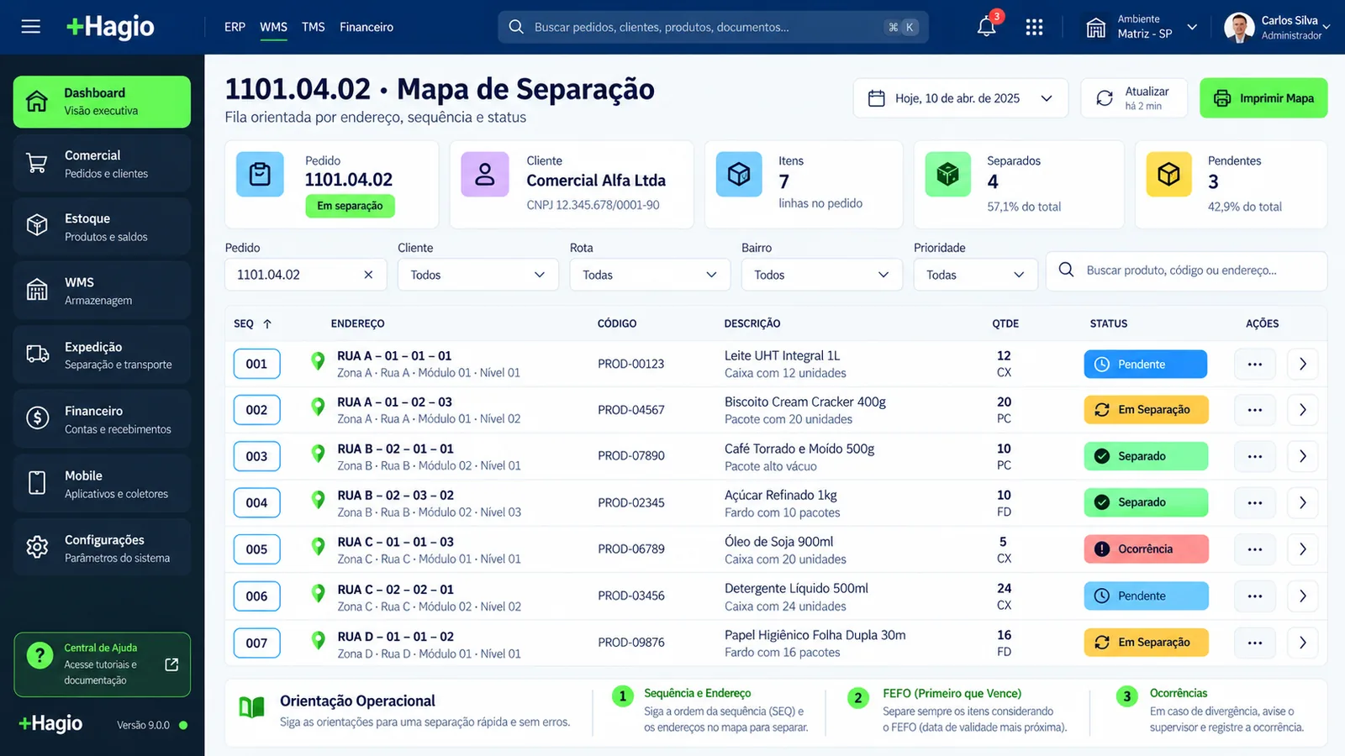1345x756 pixels.
Task: Open the notifications bell
Action: (x=987, y=27)
